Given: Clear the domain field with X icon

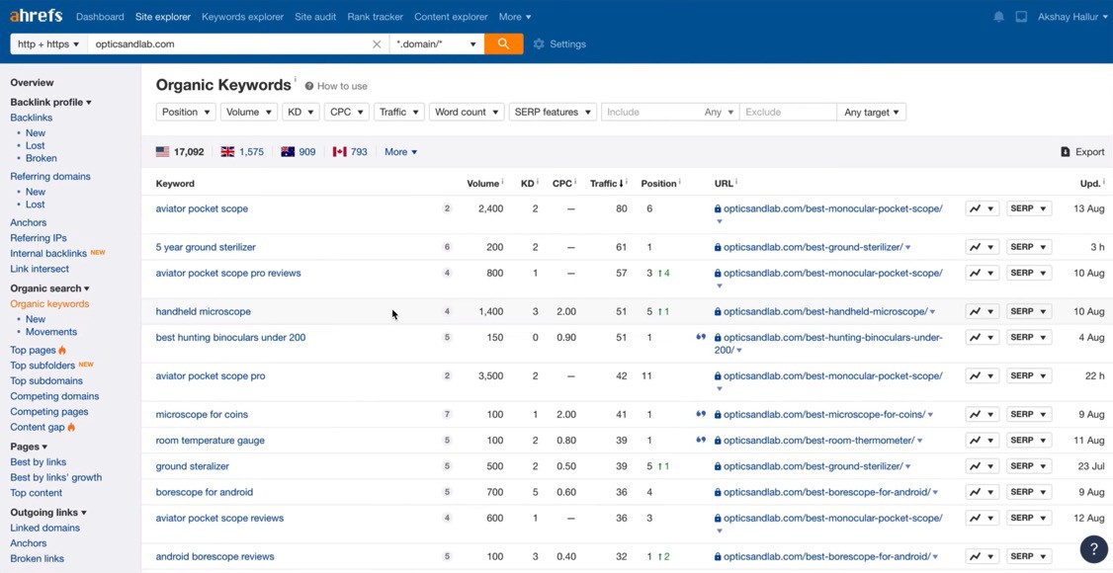Looking at the screenshot, I should pos(377,44).
